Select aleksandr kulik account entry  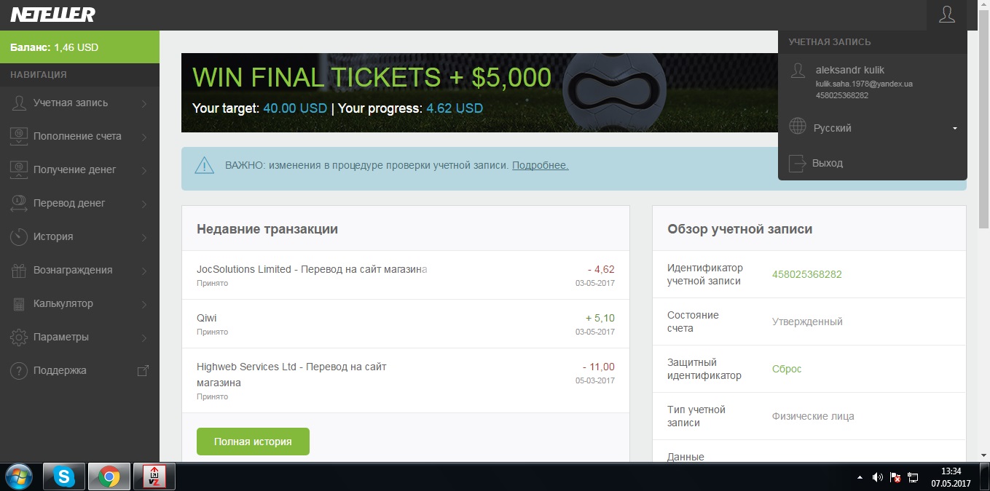(x=850, y=70)
